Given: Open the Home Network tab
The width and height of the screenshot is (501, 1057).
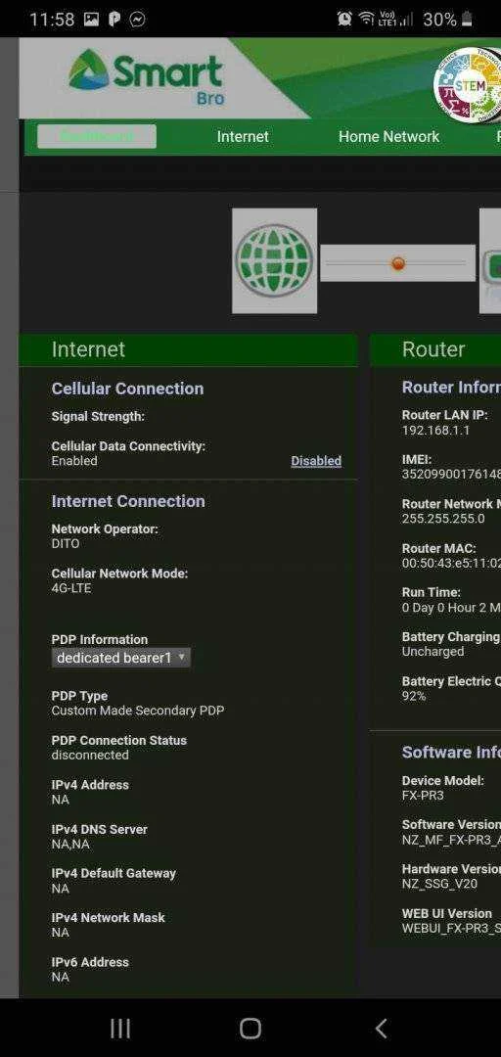Looking at the screenshot, I should pyautogui.click(x=388, y=136).
